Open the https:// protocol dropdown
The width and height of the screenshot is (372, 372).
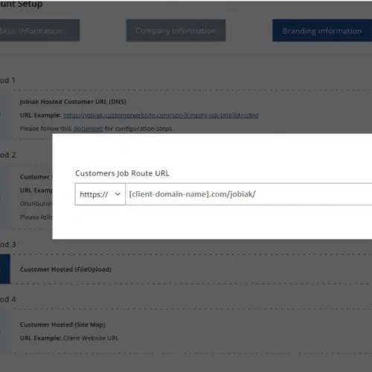pos(100,194)
